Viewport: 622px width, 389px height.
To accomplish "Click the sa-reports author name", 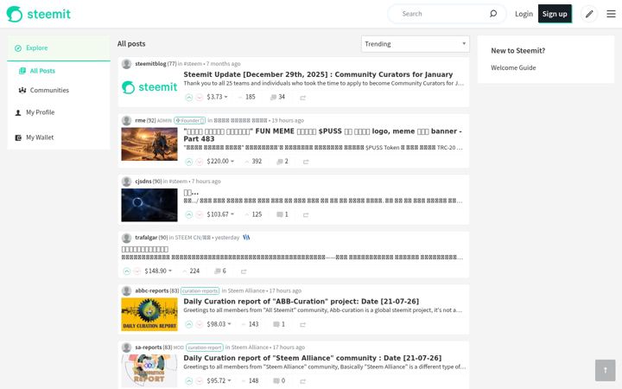I will [x=149, y=348].
